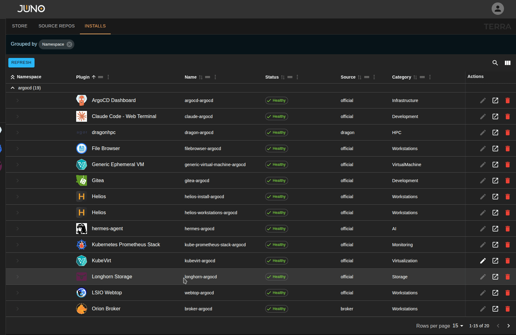Expand the Gitea row details

18,181
